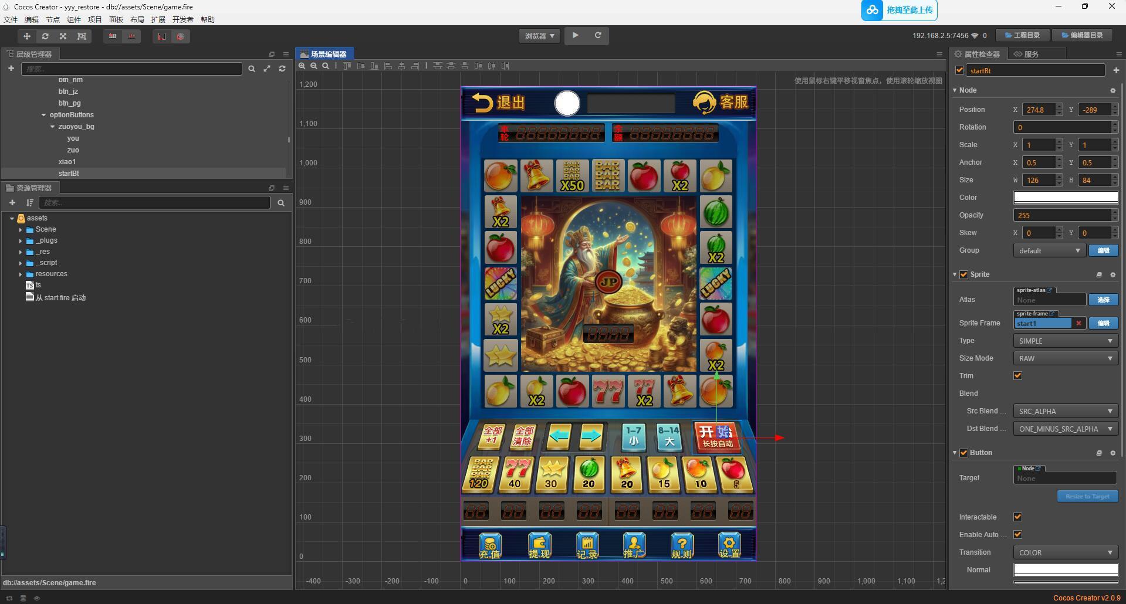Viewport: 1126px width, 604px height.
Task: Select the rotate transform tool
Action: pos(45,36)
